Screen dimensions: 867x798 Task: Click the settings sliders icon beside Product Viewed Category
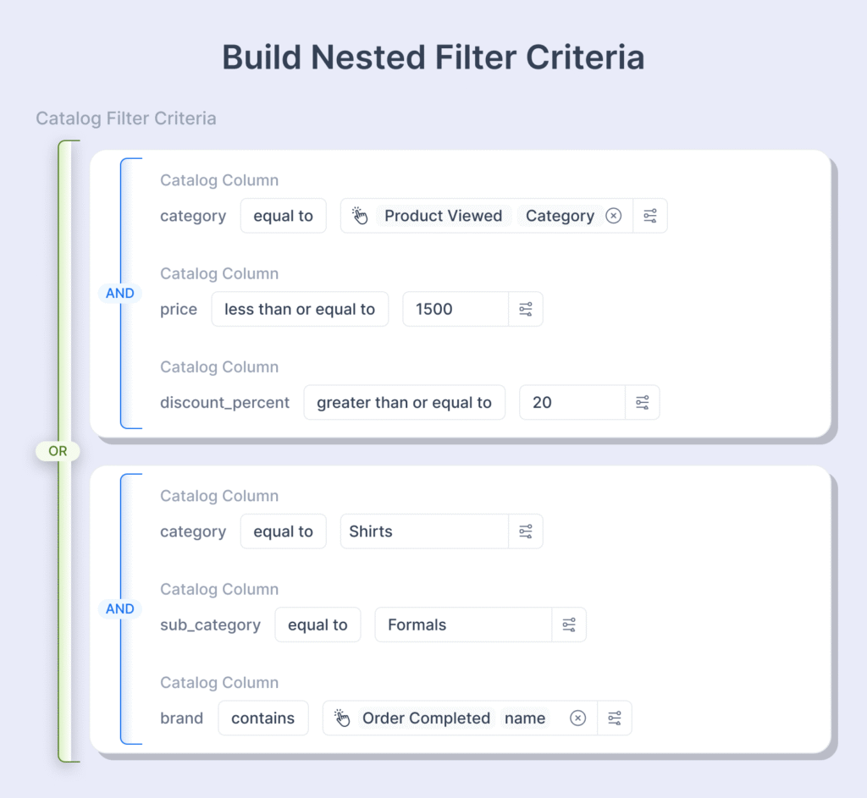(649, 216)
